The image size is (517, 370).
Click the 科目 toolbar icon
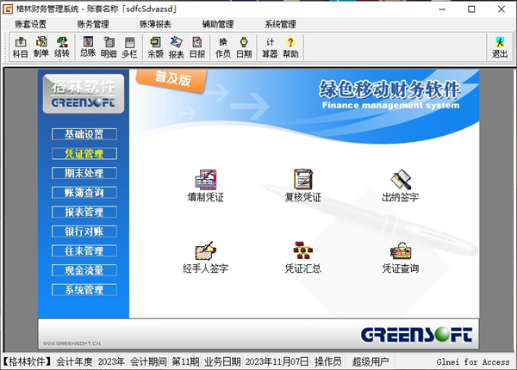point(21,46)
